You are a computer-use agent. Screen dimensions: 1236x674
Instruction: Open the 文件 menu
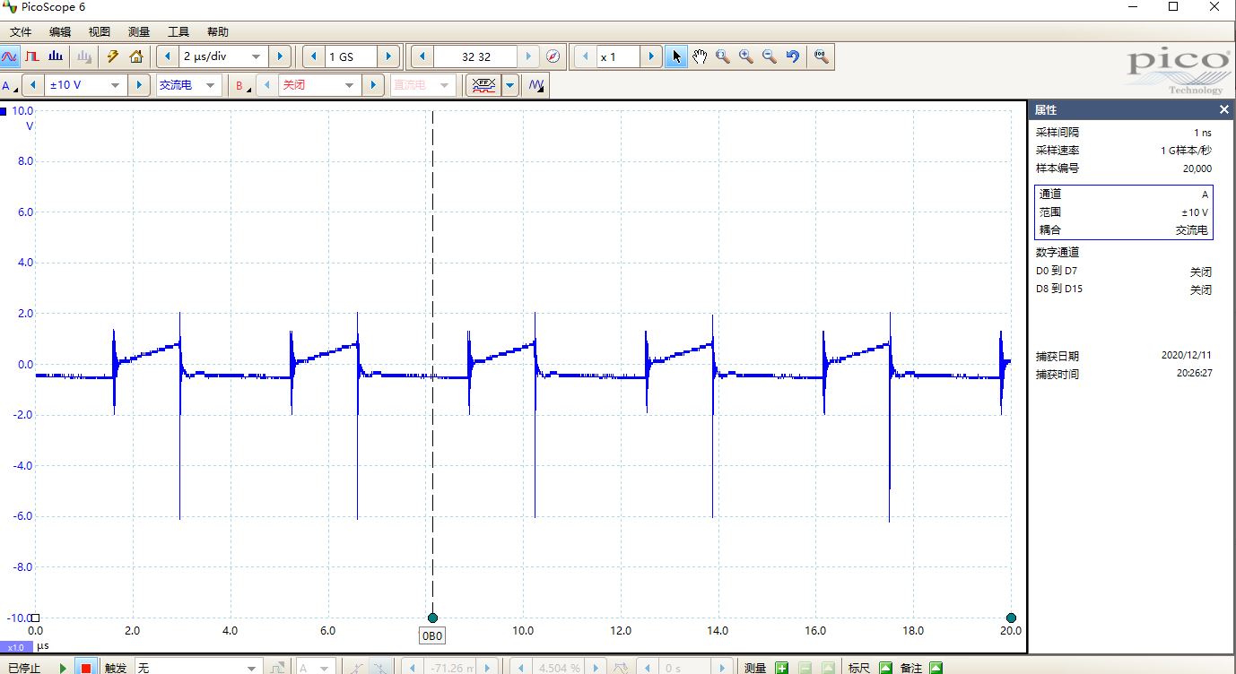(x=21, y=31)
